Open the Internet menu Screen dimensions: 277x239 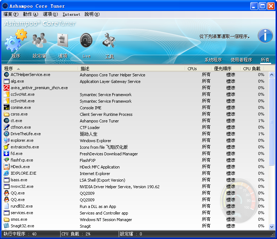(71, 14)
